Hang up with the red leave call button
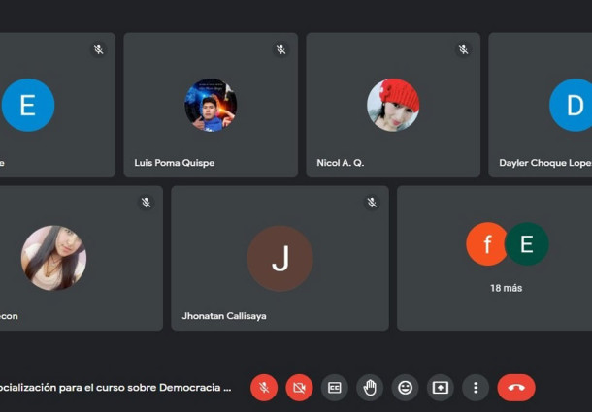The width and height of the screenshot is (592, 412). (x=516, y=388)
